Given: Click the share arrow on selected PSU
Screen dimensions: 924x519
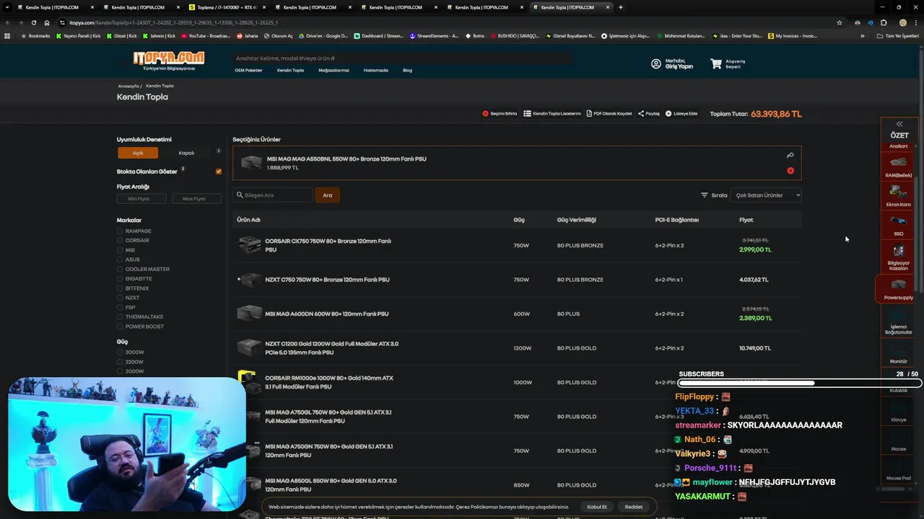Looking at the screenshot, I should (790, 155).
